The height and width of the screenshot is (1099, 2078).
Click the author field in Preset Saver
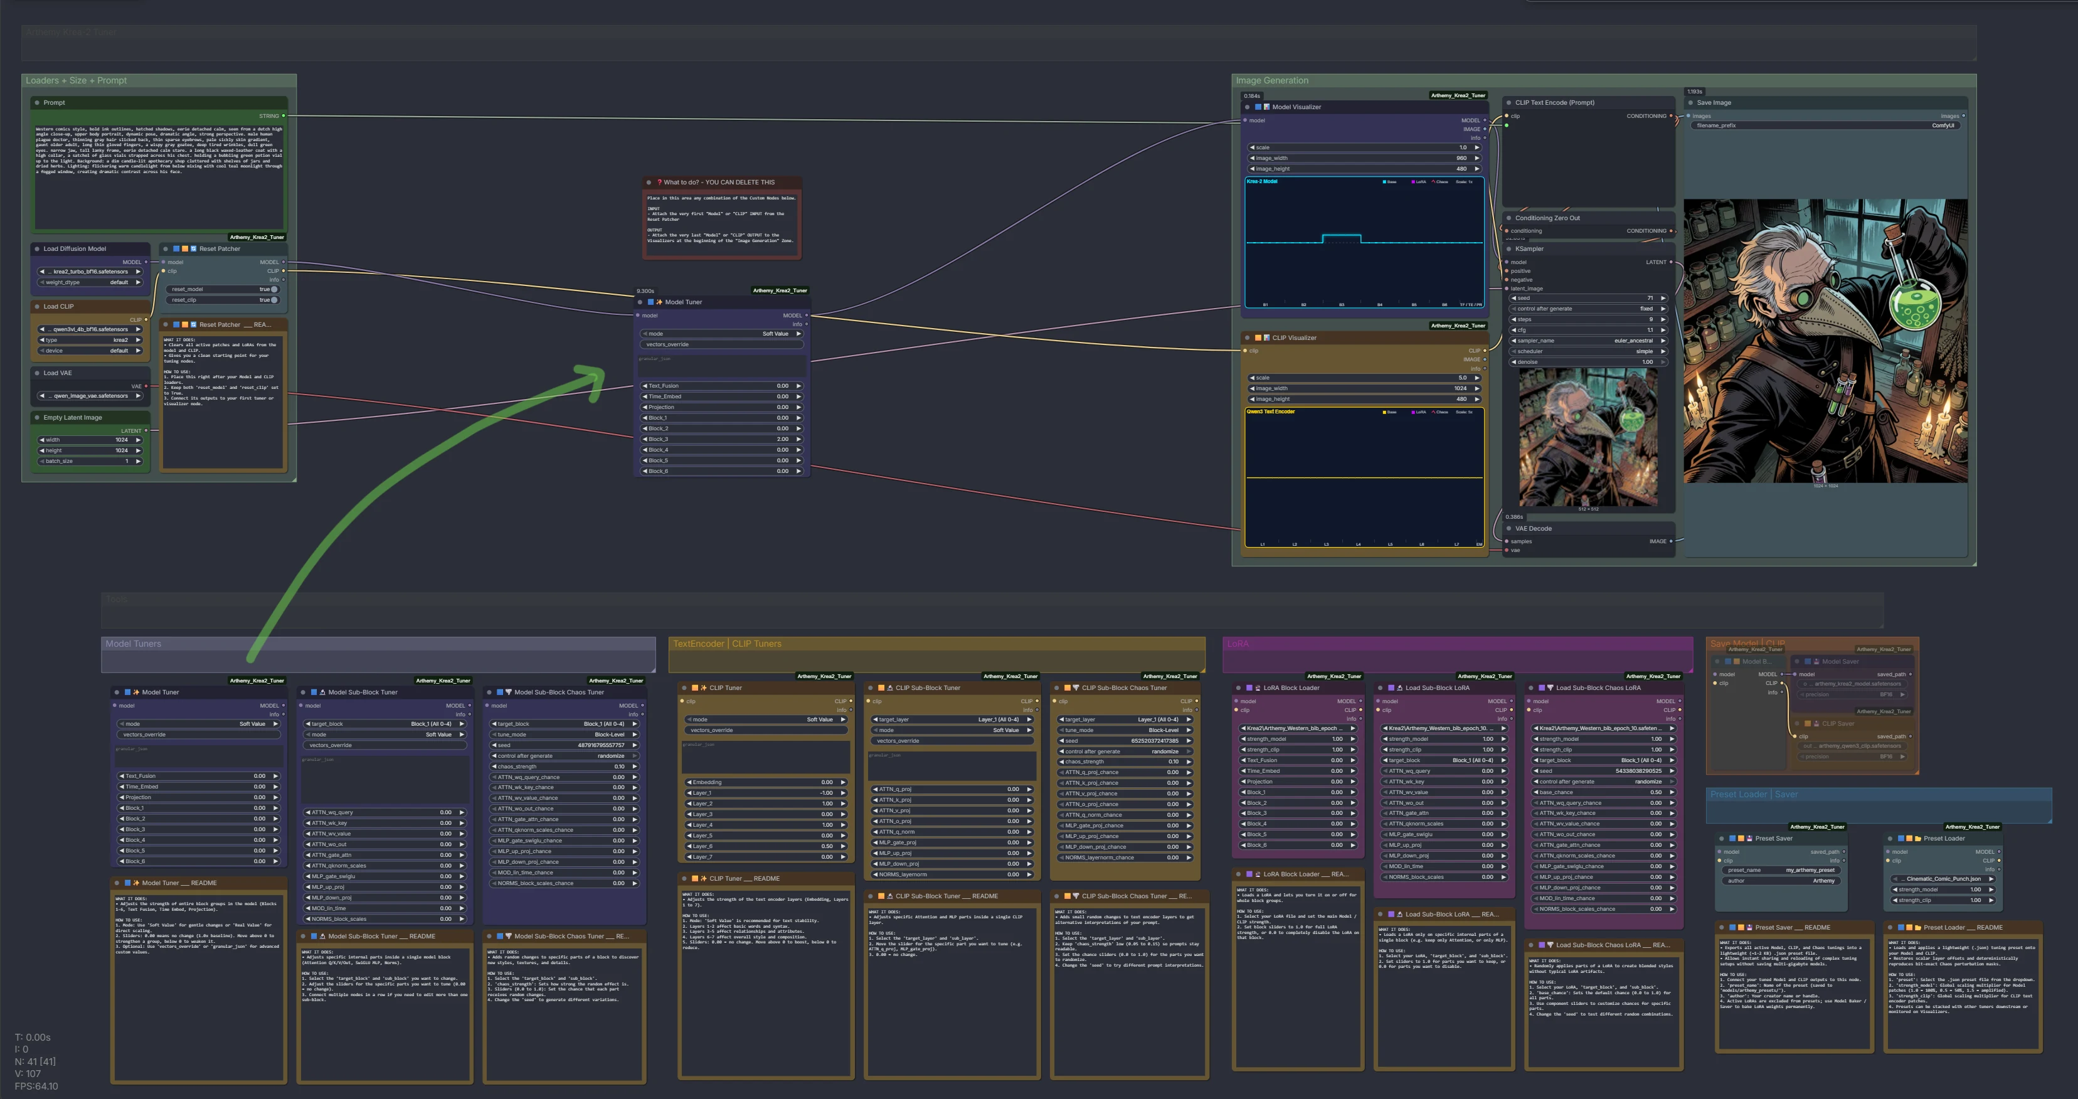click(1781, 880)
